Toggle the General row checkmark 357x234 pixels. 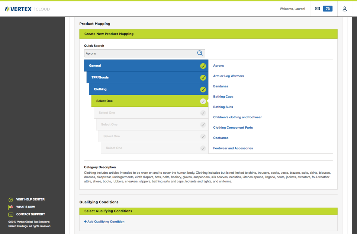203,66
